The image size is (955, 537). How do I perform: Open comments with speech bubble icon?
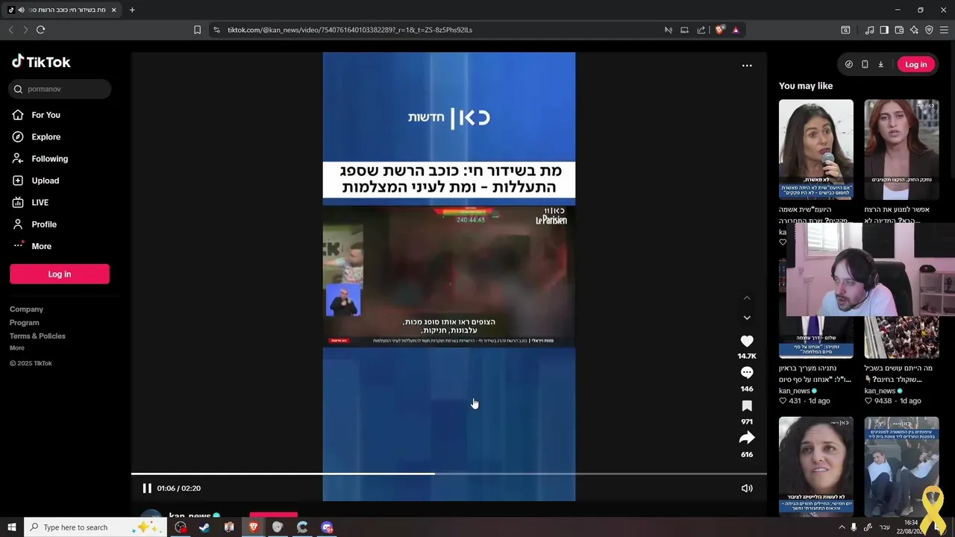tap(747, 373)
